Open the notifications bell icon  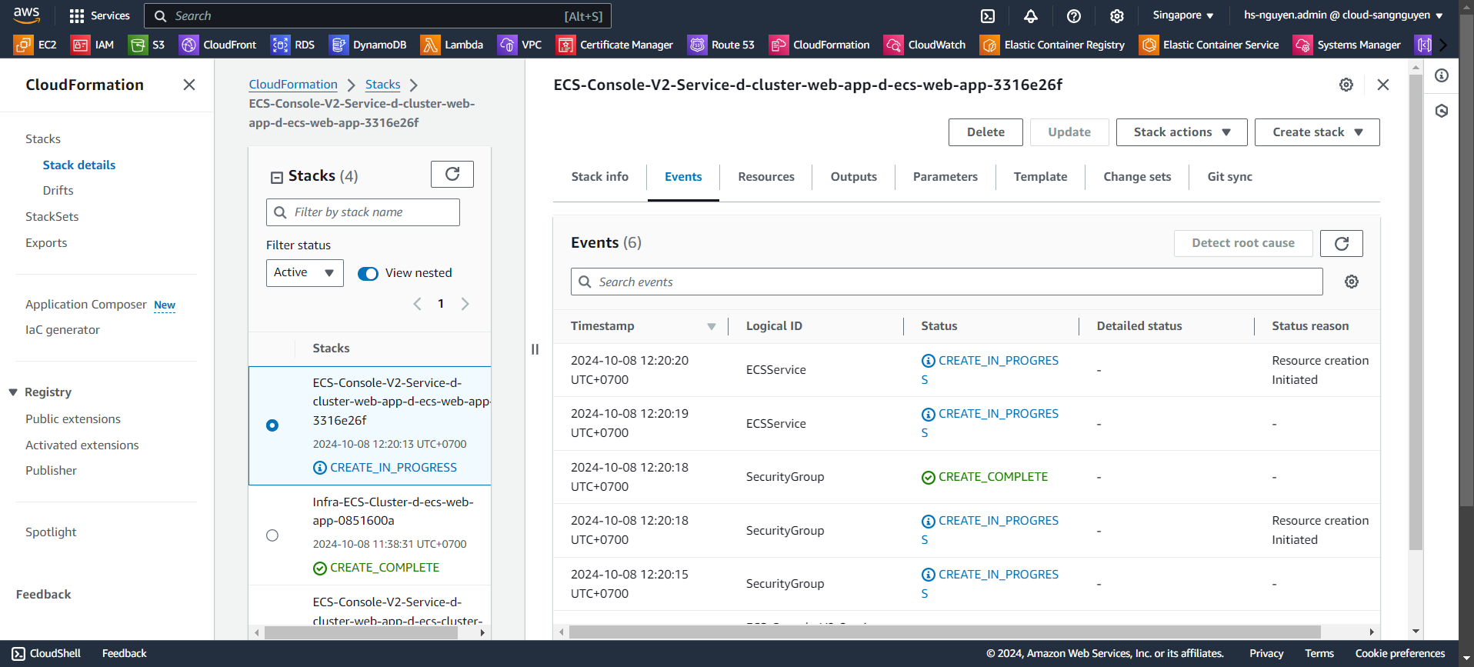tap(1031, 16)
